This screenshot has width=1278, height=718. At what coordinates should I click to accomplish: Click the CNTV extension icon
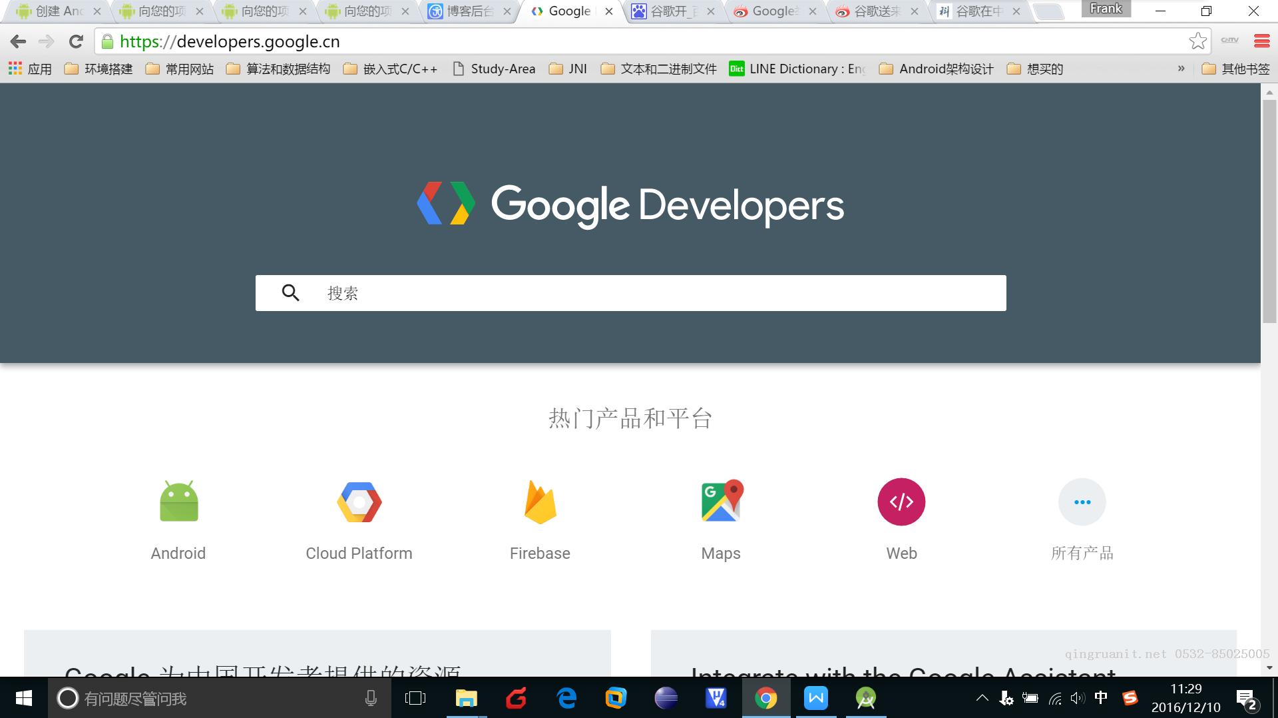click(x=1230, y=41)
